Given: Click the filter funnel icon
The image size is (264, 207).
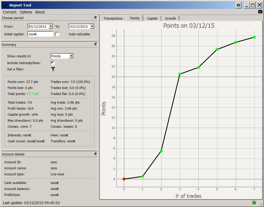Looking at the screenshot, I should coord(53,69).
